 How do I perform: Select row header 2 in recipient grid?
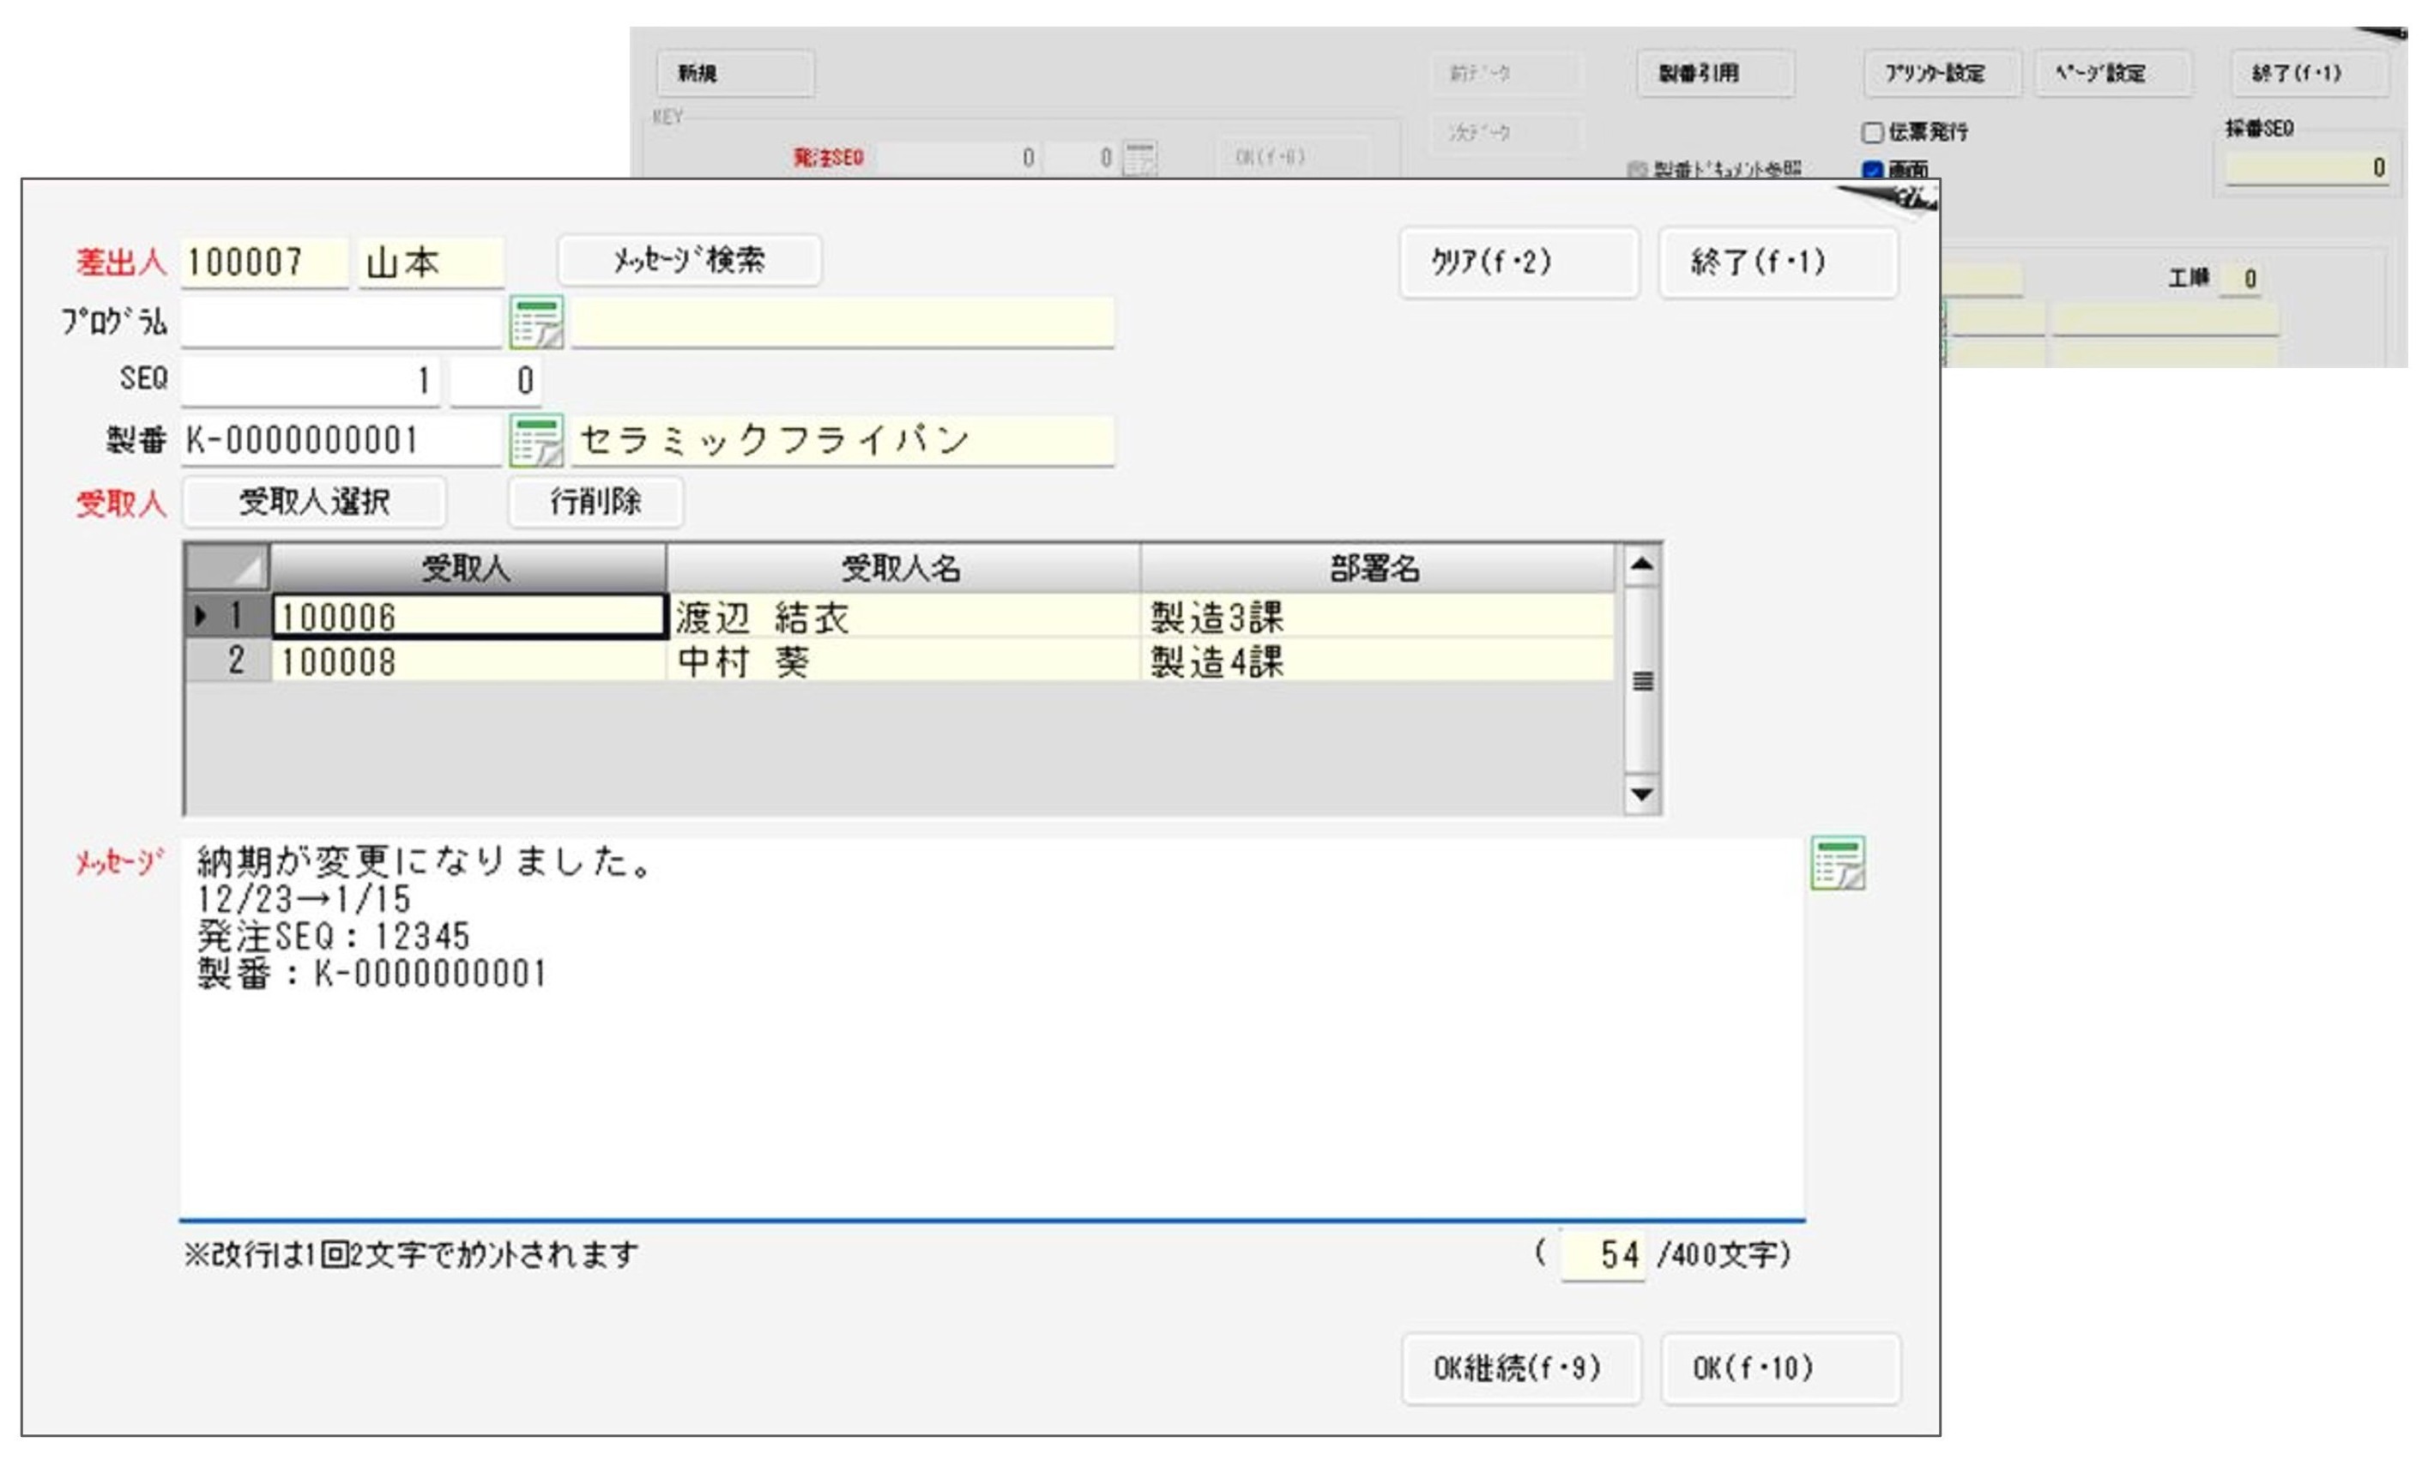click(x=227, y=661)
